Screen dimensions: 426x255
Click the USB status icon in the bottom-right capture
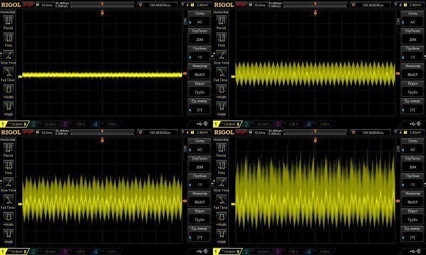(412, 251)
